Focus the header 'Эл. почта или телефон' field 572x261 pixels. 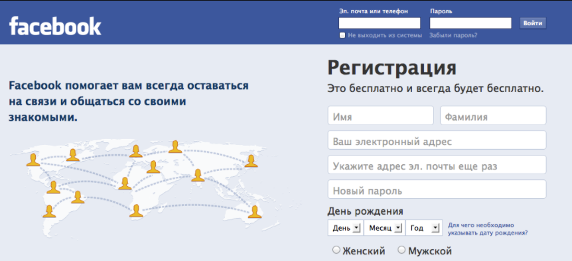pyautogui.click(x=380, y=23)
